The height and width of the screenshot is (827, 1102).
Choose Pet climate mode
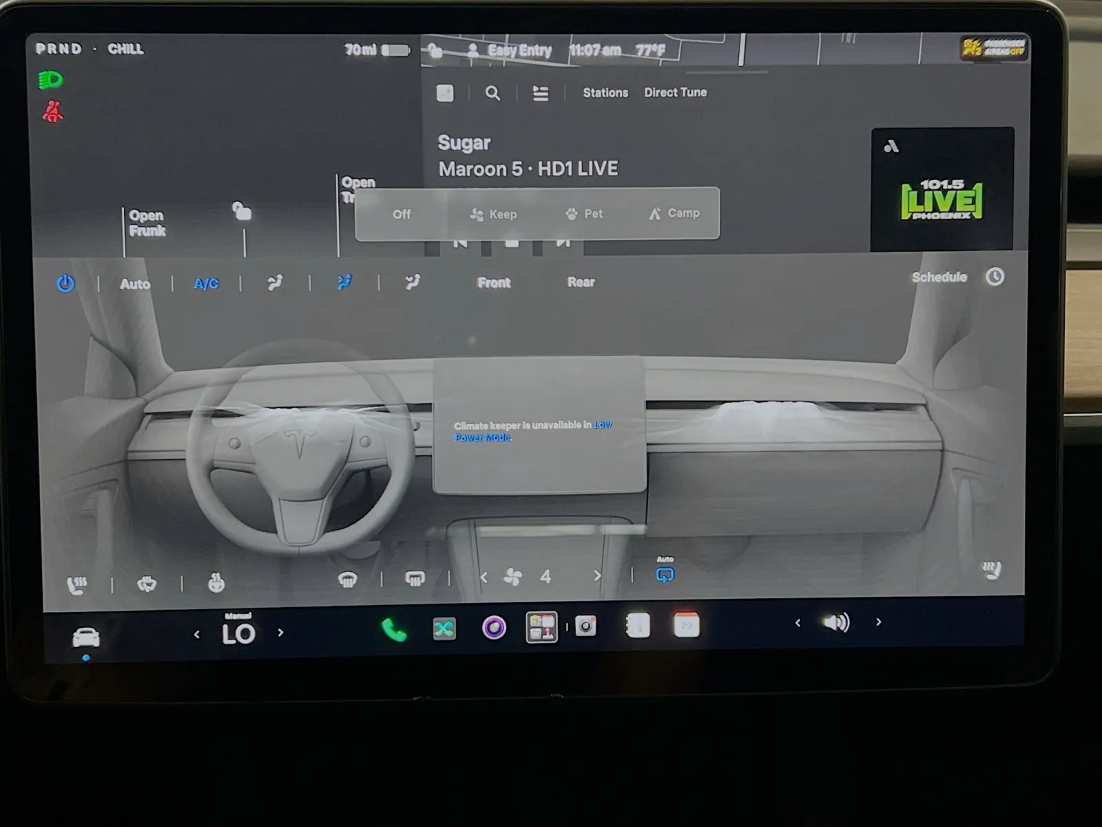tap(584, 214)
